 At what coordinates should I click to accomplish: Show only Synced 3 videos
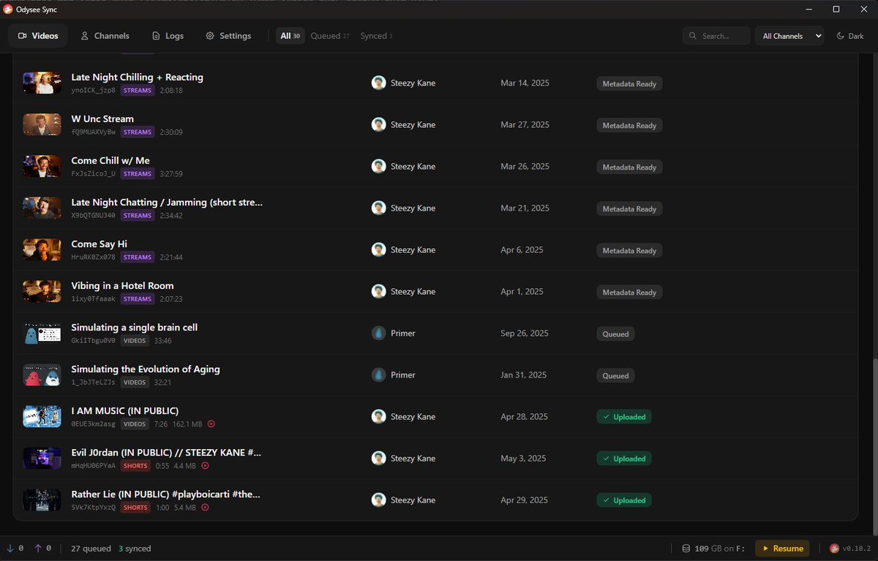(376, 36)
